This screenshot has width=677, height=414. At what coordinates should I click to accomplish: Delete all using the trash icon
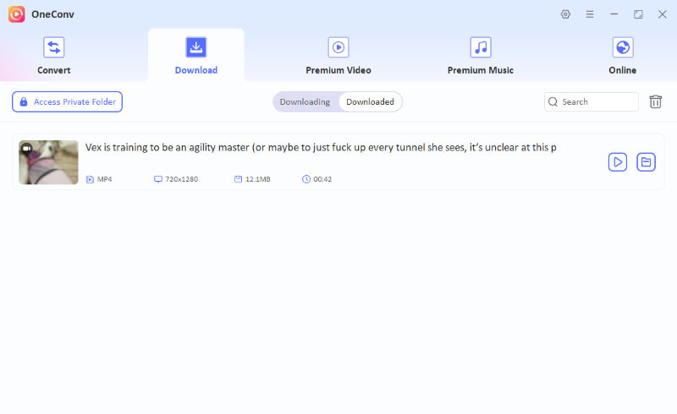656,101
